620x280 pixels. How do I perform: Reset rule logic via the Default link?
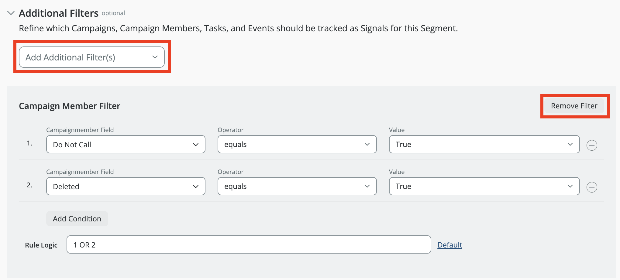(449, 245)
